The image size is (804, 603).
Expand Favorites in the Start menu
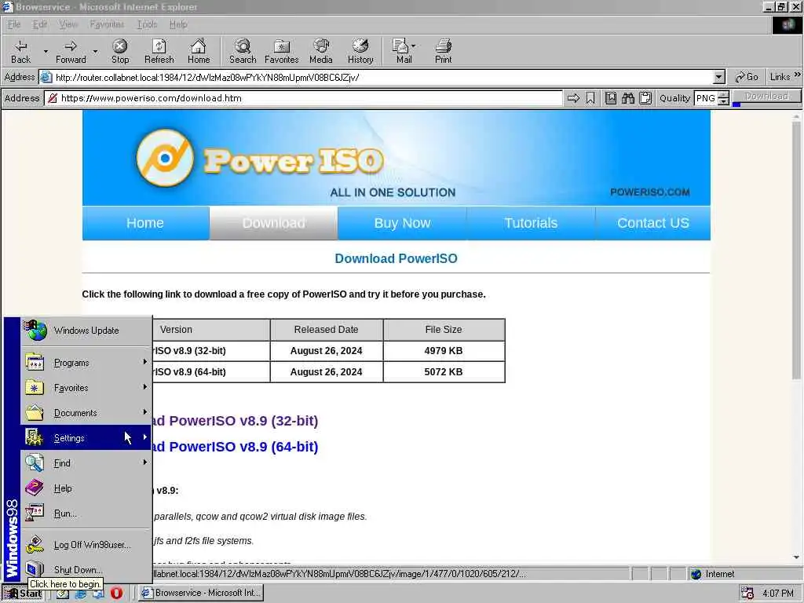pos(86,388)
